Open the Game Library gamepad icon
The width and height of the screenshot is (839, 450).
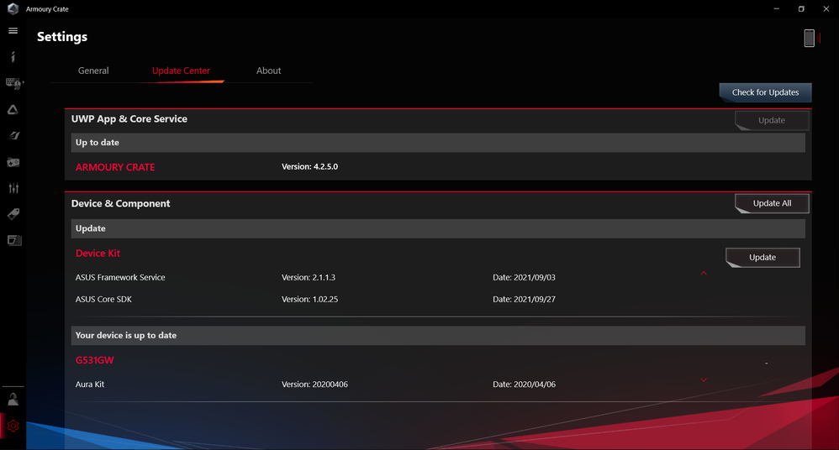13,162
